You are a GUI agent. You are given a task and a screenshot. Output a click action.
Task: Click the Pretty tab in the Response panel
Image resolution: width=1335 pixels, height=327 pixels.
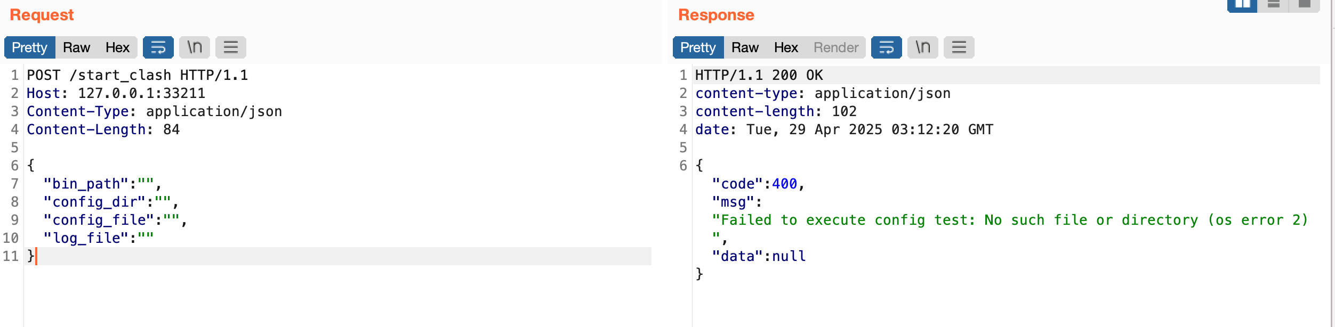(x=698, y=47)
